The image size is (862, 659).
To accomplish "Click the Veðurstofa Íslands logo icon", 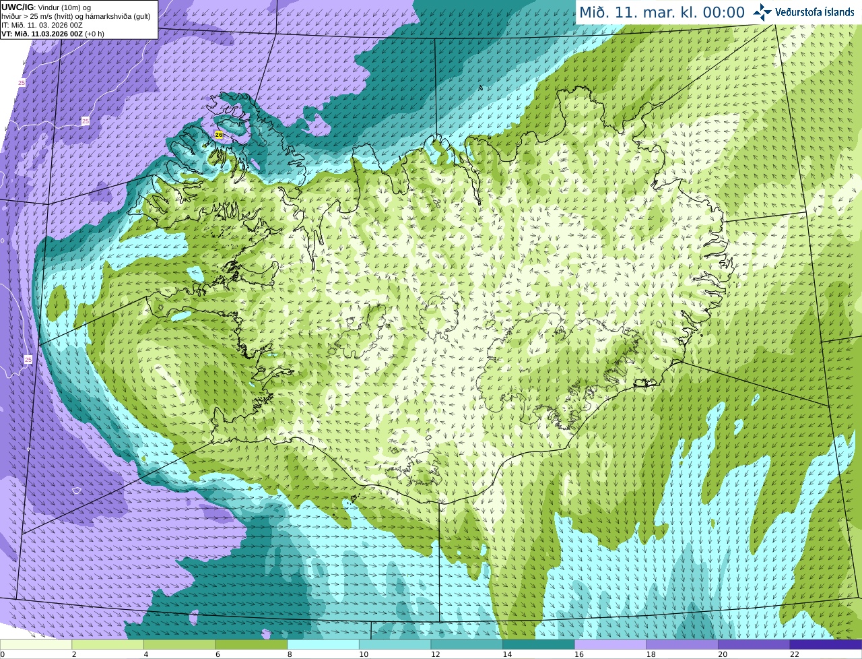I will (x=762, y=12).
